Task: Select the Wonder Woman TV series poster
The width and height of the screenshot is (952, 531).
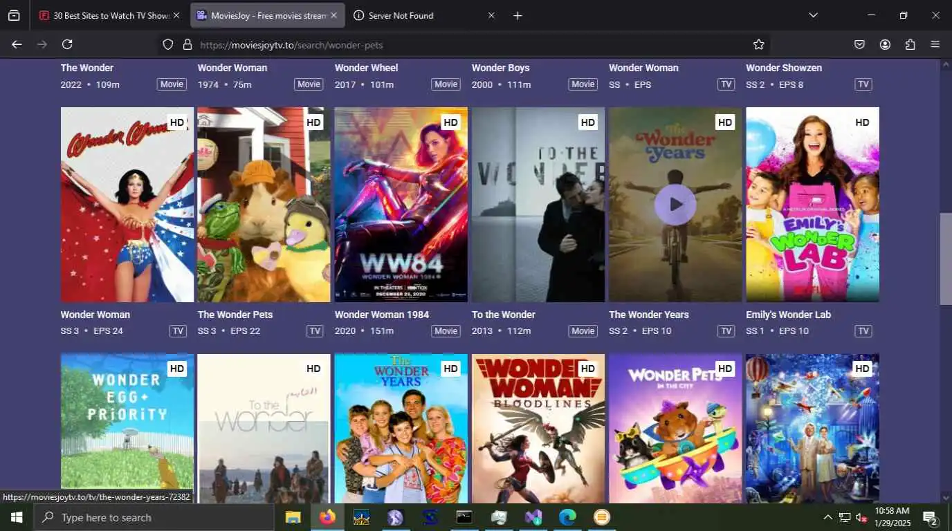Action: pyautogui.click(x=127, y=205)
